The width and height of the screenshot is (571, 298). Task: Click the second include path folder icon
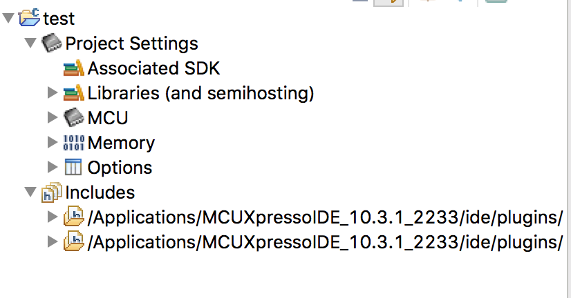(74, 242)
